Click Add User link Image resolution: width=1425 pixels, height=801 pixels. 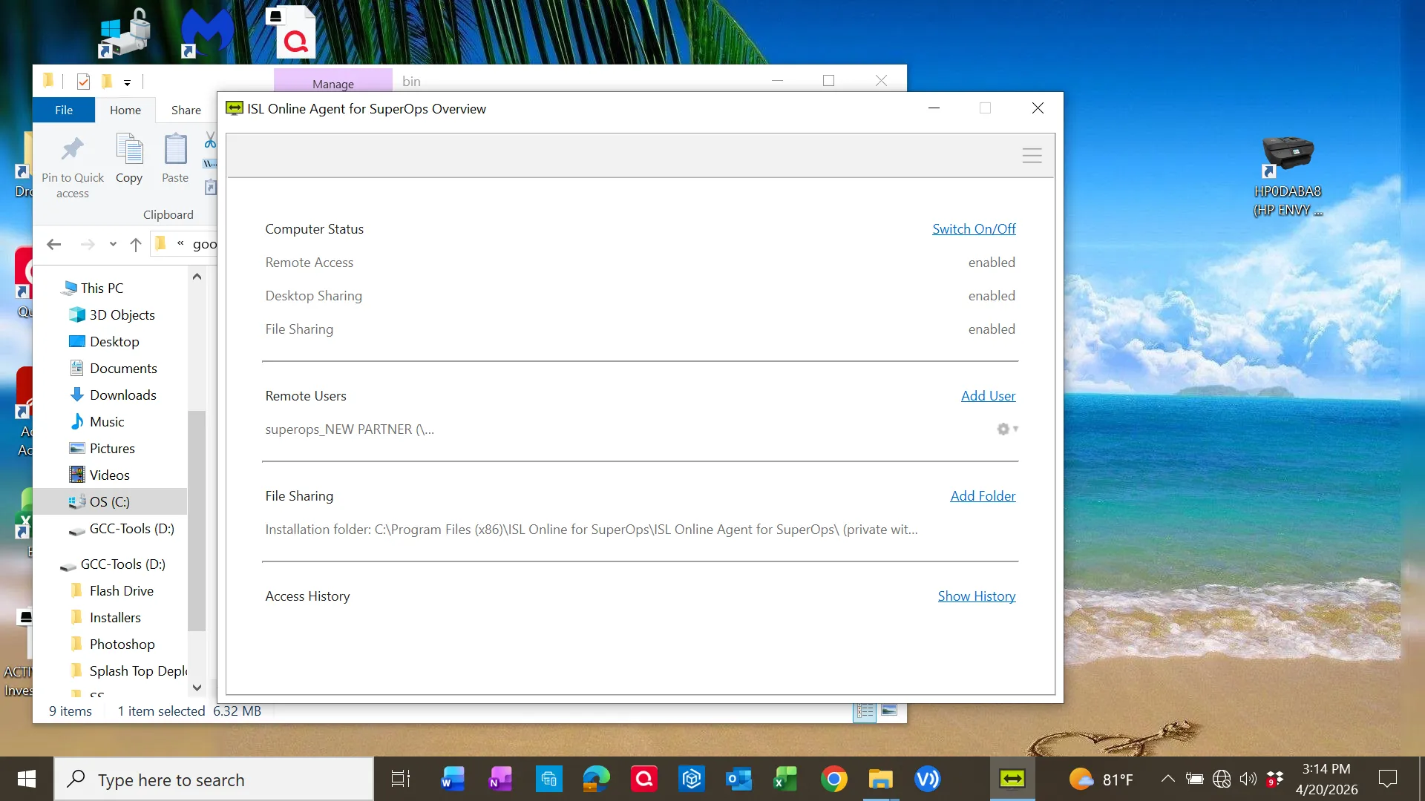pyautogui.click(x=988, y=396)
